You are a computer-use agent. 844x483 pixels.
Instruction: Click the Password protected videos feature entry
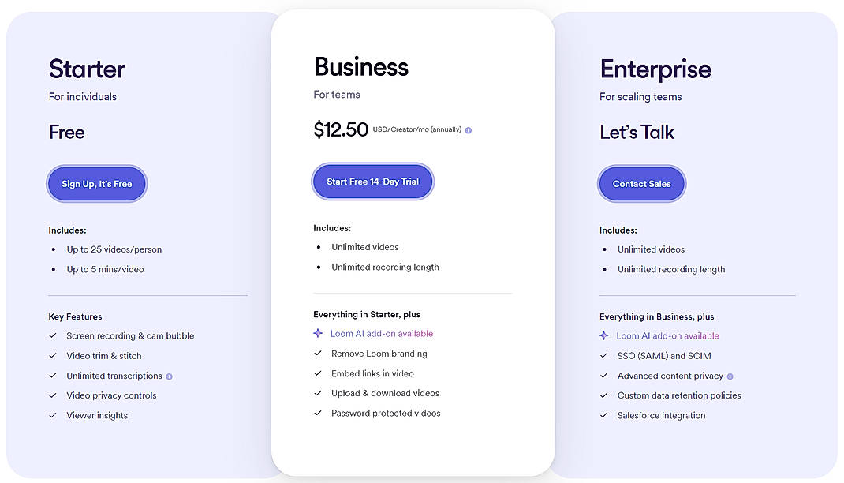click(x=386, y=413)
